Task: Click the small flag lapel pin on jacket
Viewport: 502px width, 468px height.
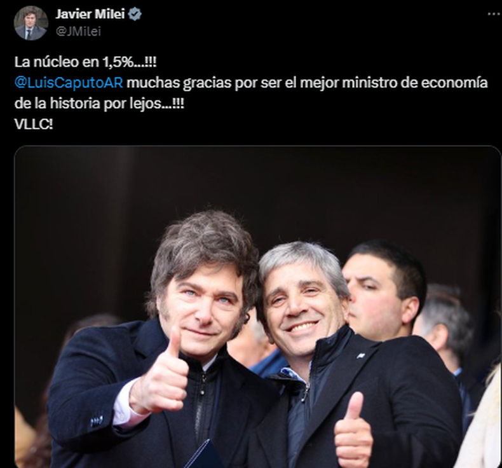Action: (x=361, y=355)
